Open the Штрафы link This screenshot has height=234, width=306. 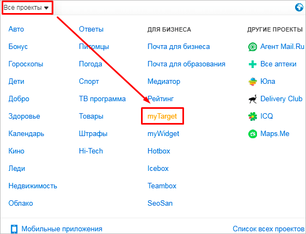[x=93, y=134]
